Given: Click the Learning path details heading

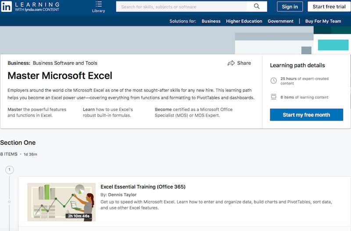Looking at the screenshot, I should [x=297, y=65].
